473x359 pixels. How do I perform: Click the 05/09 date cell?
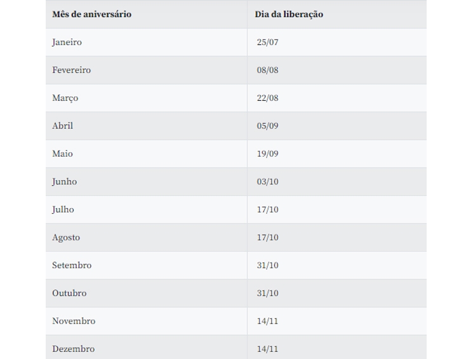tap(267, 126)
